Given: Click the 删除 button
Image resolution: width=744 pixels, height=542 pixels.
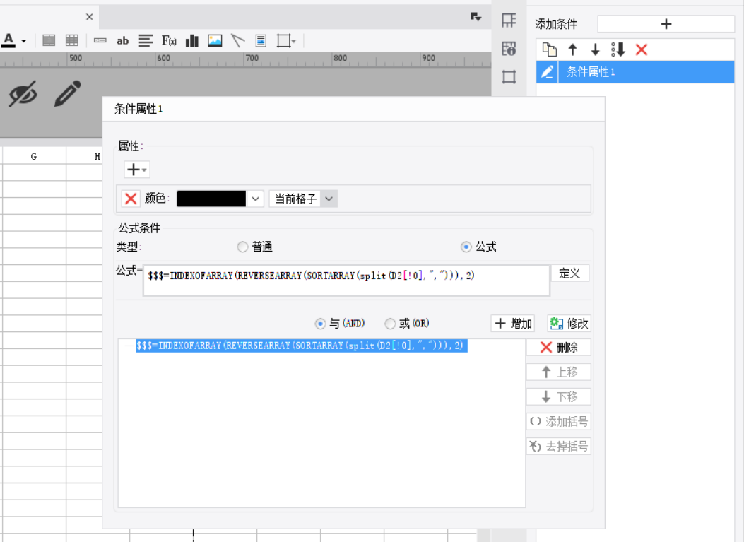Looking at the screenshot, I should 558,348.
